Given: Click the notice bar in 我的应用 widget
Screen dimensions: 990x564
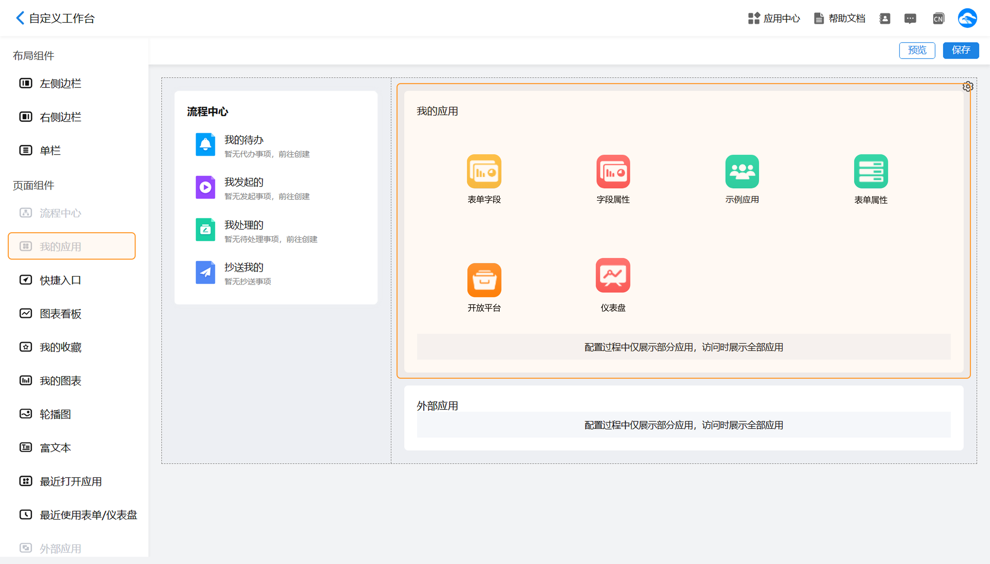Looking at the screenshot, I should [683, 347].
